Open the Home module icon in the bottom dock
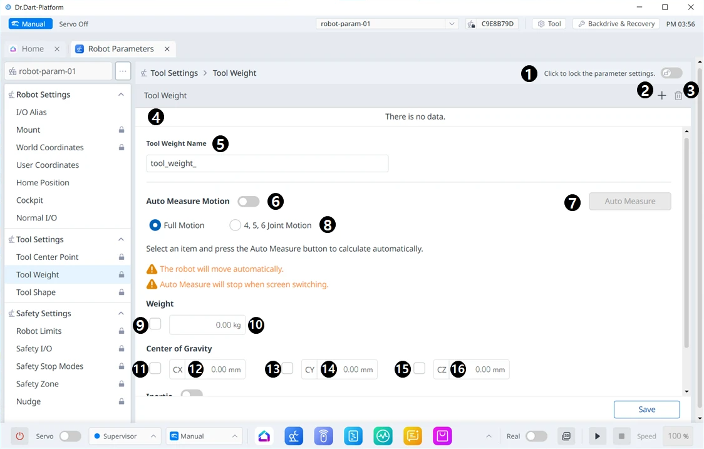Screen dimensions: 704x449 click(264, 436)
